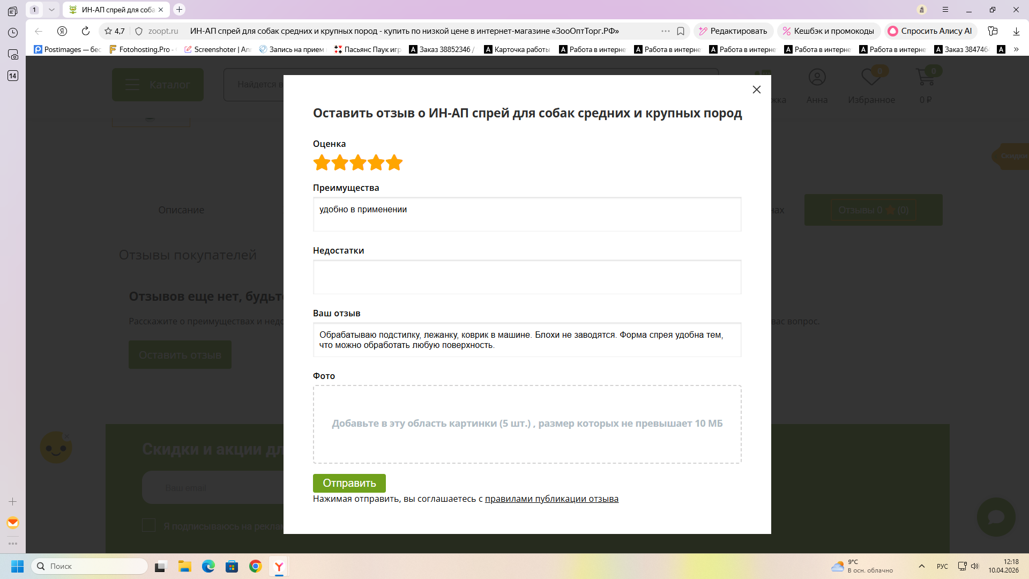Screen dimensions: 1029x579
Task: Show hidden system tray icons
Action: click(x=922, y=566)
